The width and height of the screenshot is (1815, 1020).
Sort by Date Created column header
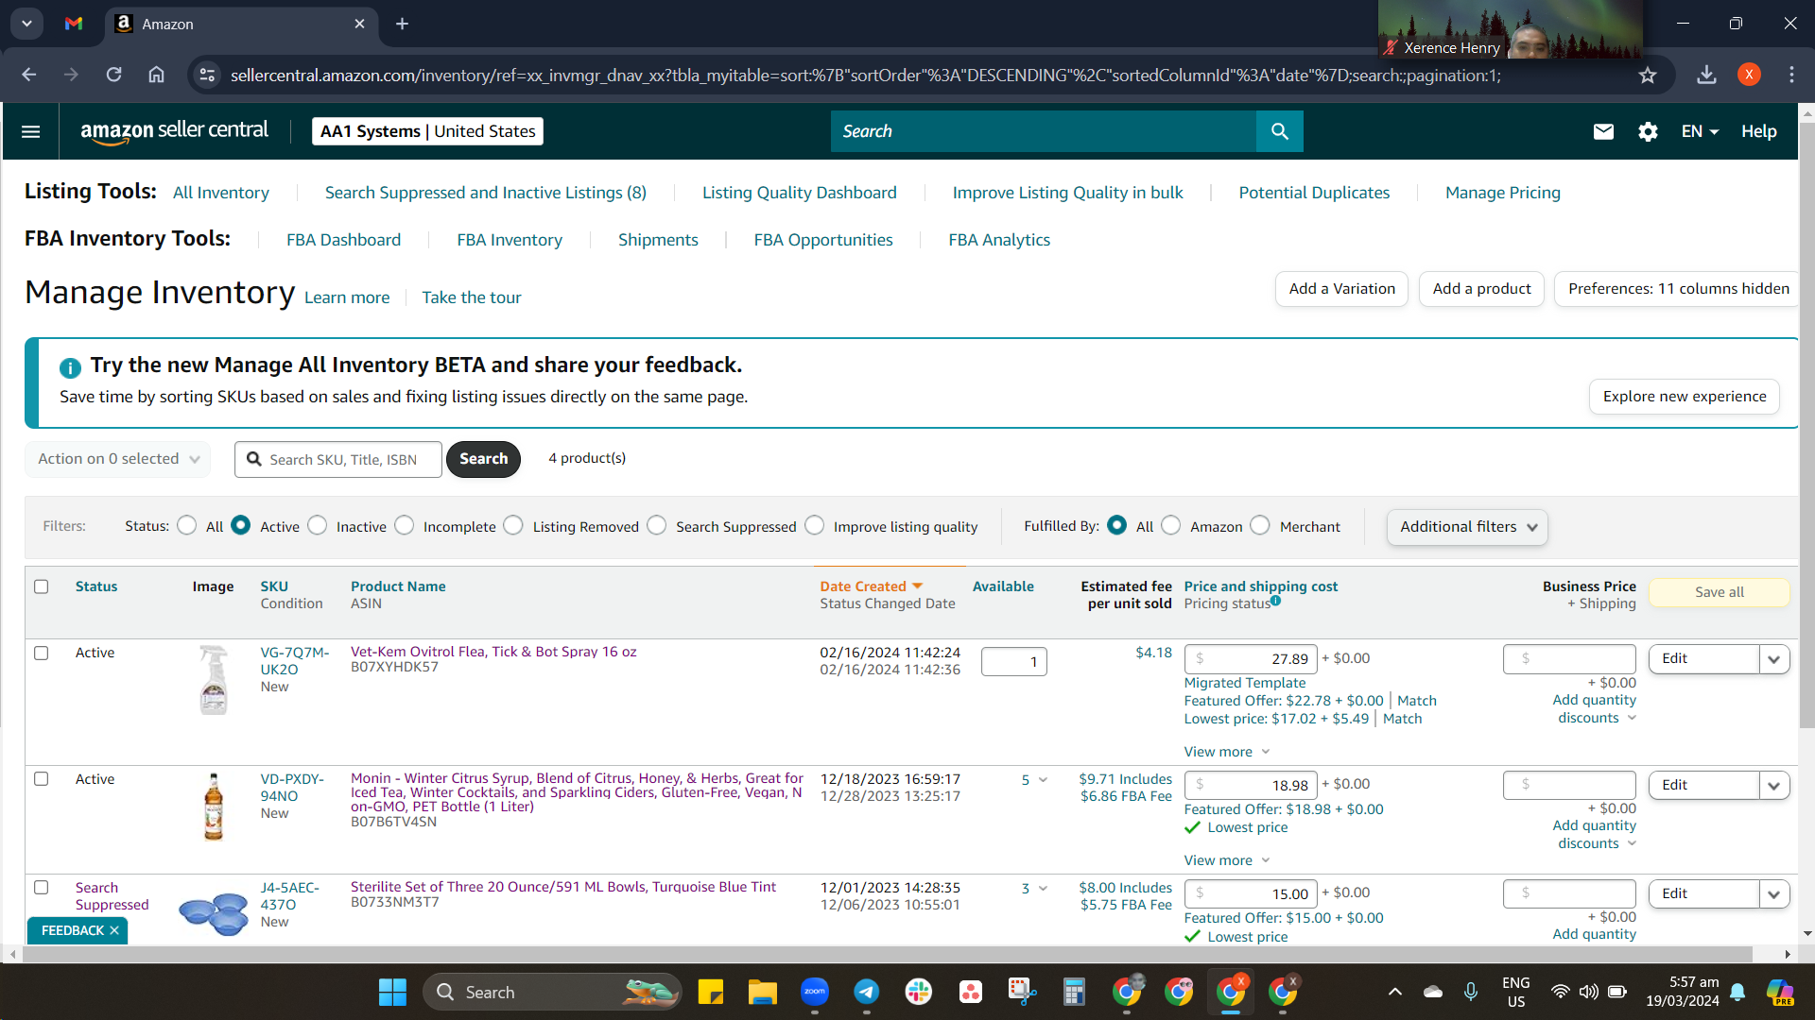[x=872, y=586]
